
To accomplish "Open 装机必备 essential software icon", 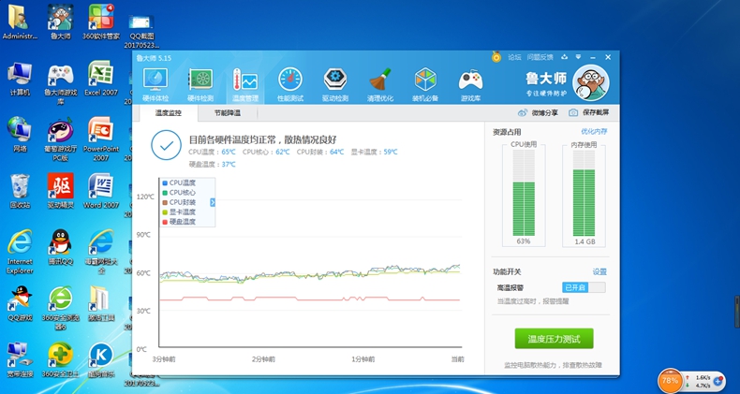I will [425, 82].
